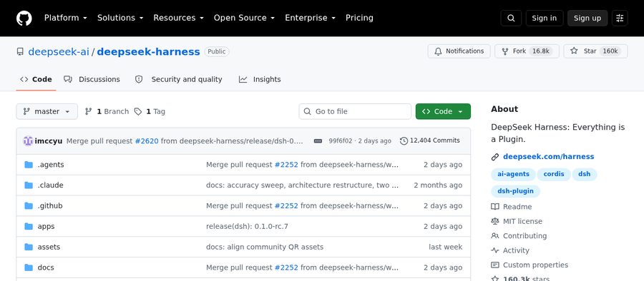Open the .agents folder name
Screen dimensions: 644x281
click(x=51, y=165)
